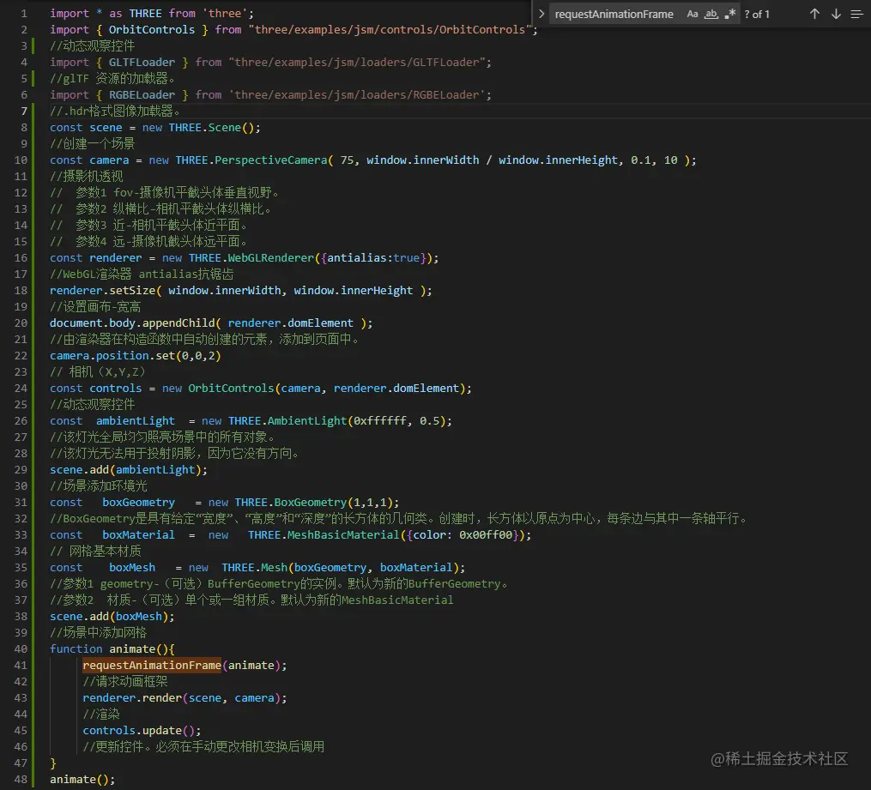871x790 pixels.
Task: Click color value '0x00ff00' on line 33
Action: 486,535
